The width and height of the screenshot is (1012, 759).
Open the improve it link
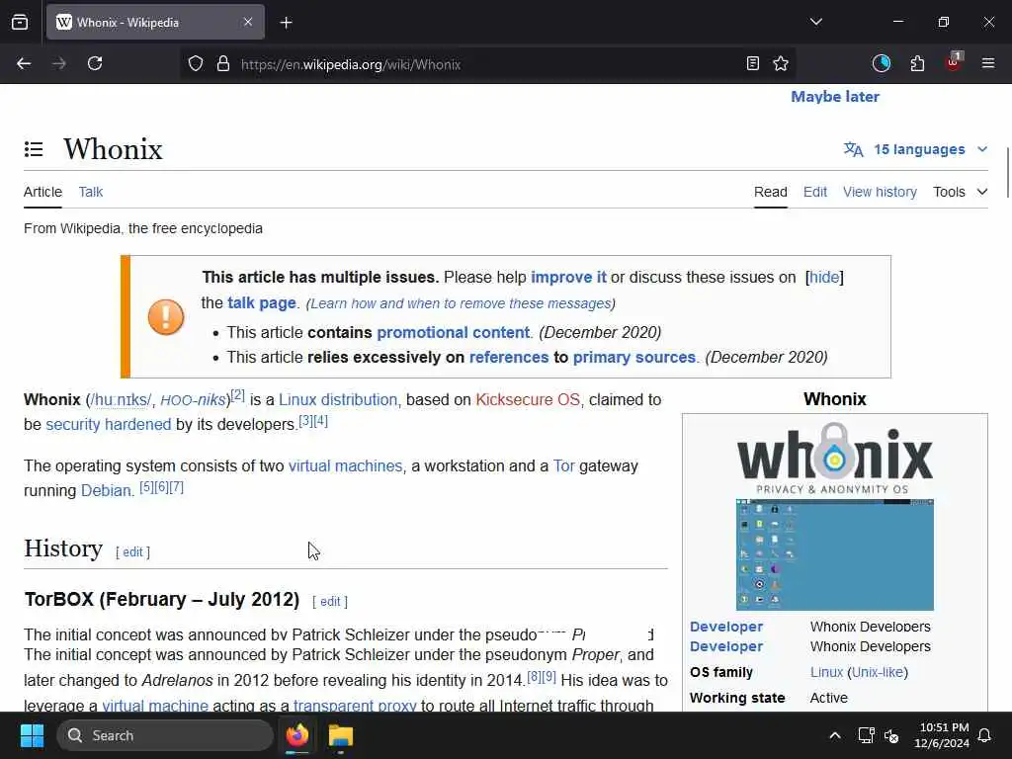[x=568, y=278]
